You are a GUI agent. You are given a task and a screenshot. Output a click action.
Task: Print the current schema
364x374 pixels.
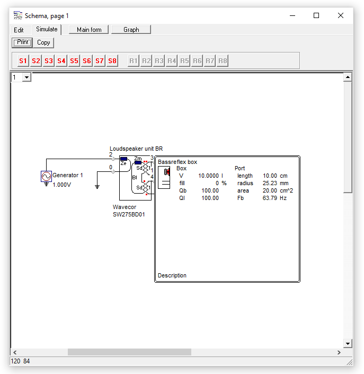coord(23,42)
